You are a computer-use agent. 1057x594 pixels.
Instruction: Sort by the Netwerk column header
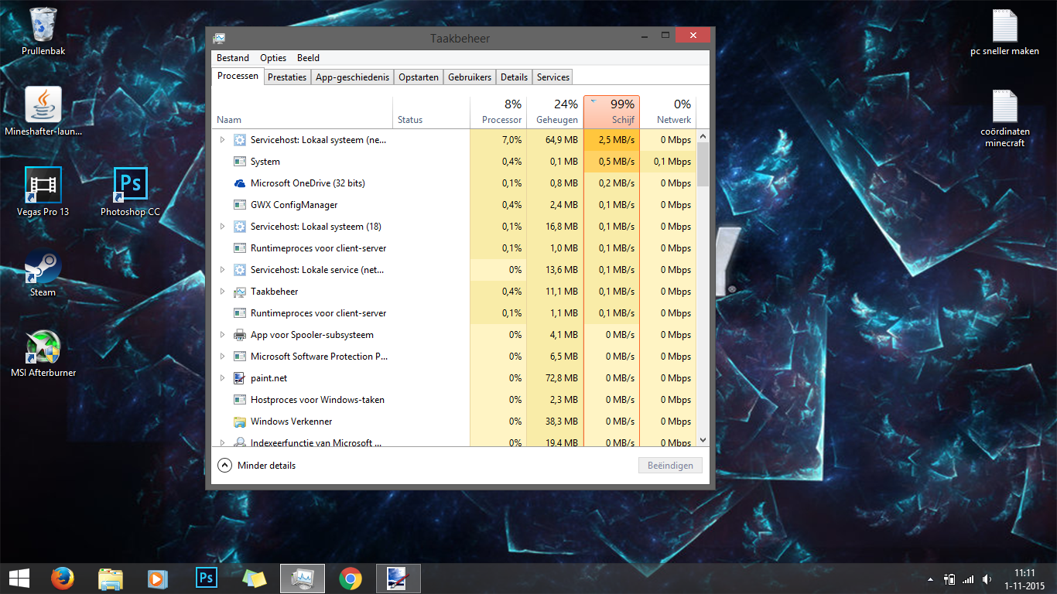tap(669, 112)
